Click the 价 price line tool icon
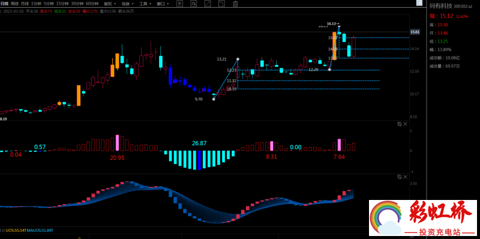 [179, 4]
